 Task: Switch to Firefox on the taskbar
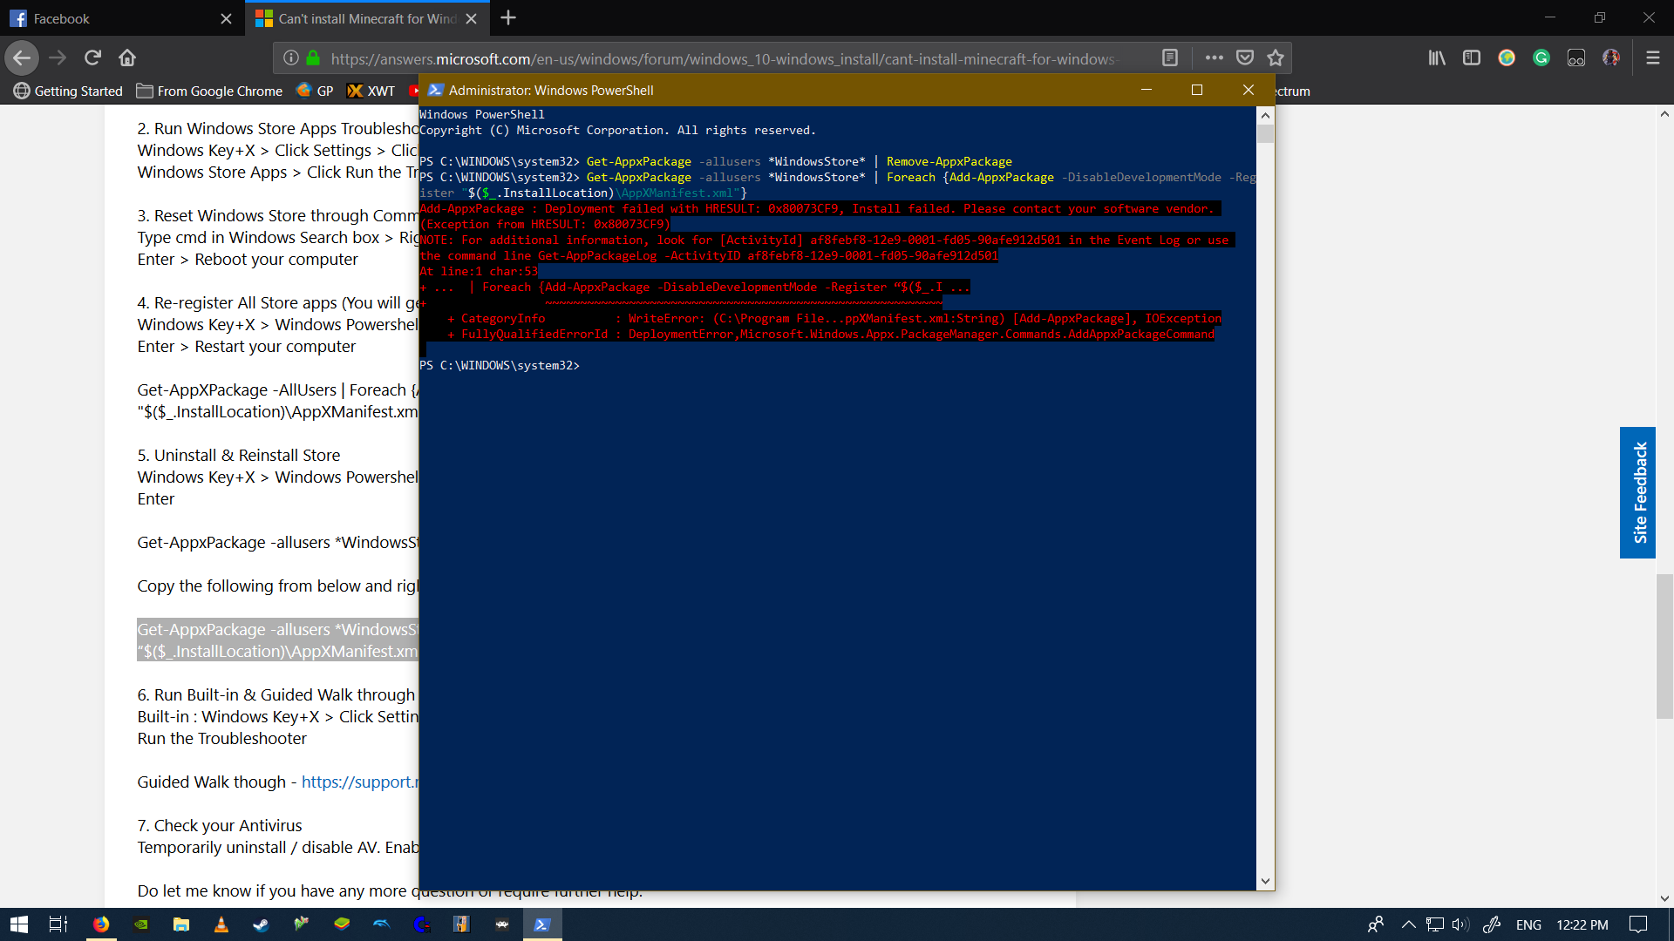[x=101, y=924]
